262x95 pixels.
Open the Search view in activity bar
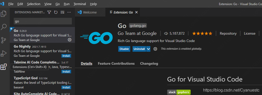click(x=4, y=27)
